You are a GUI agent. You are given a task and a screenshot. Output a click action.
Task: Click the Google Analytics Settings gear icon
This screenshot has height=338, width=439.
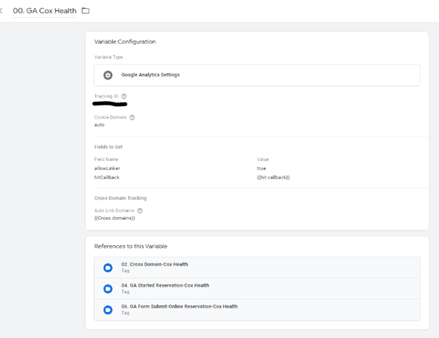click(108, 75)
